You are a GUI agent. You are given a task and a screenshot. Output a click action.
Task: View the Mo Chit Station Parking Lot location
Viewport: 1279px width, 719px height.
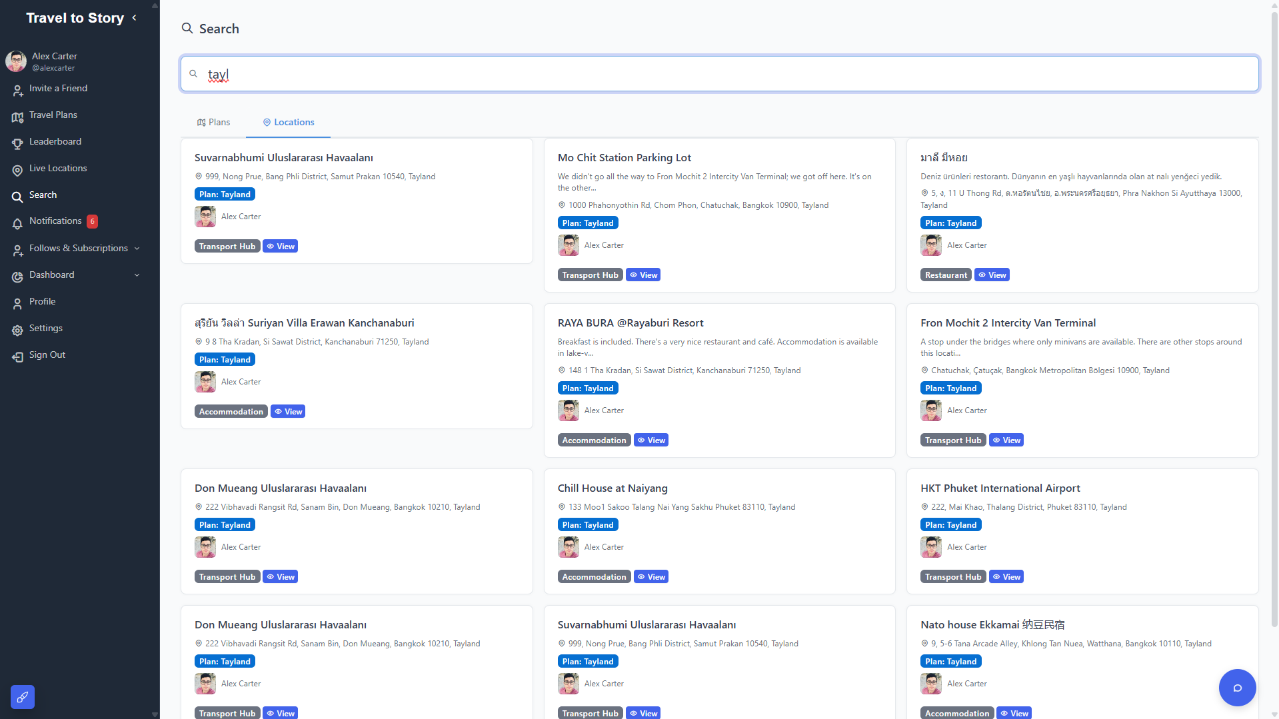tap(643, 275)
